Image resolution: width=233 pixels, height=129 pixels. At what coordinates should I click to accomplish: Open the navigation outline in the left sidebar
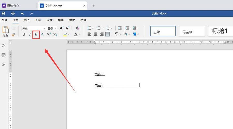(x=4, y=64)
